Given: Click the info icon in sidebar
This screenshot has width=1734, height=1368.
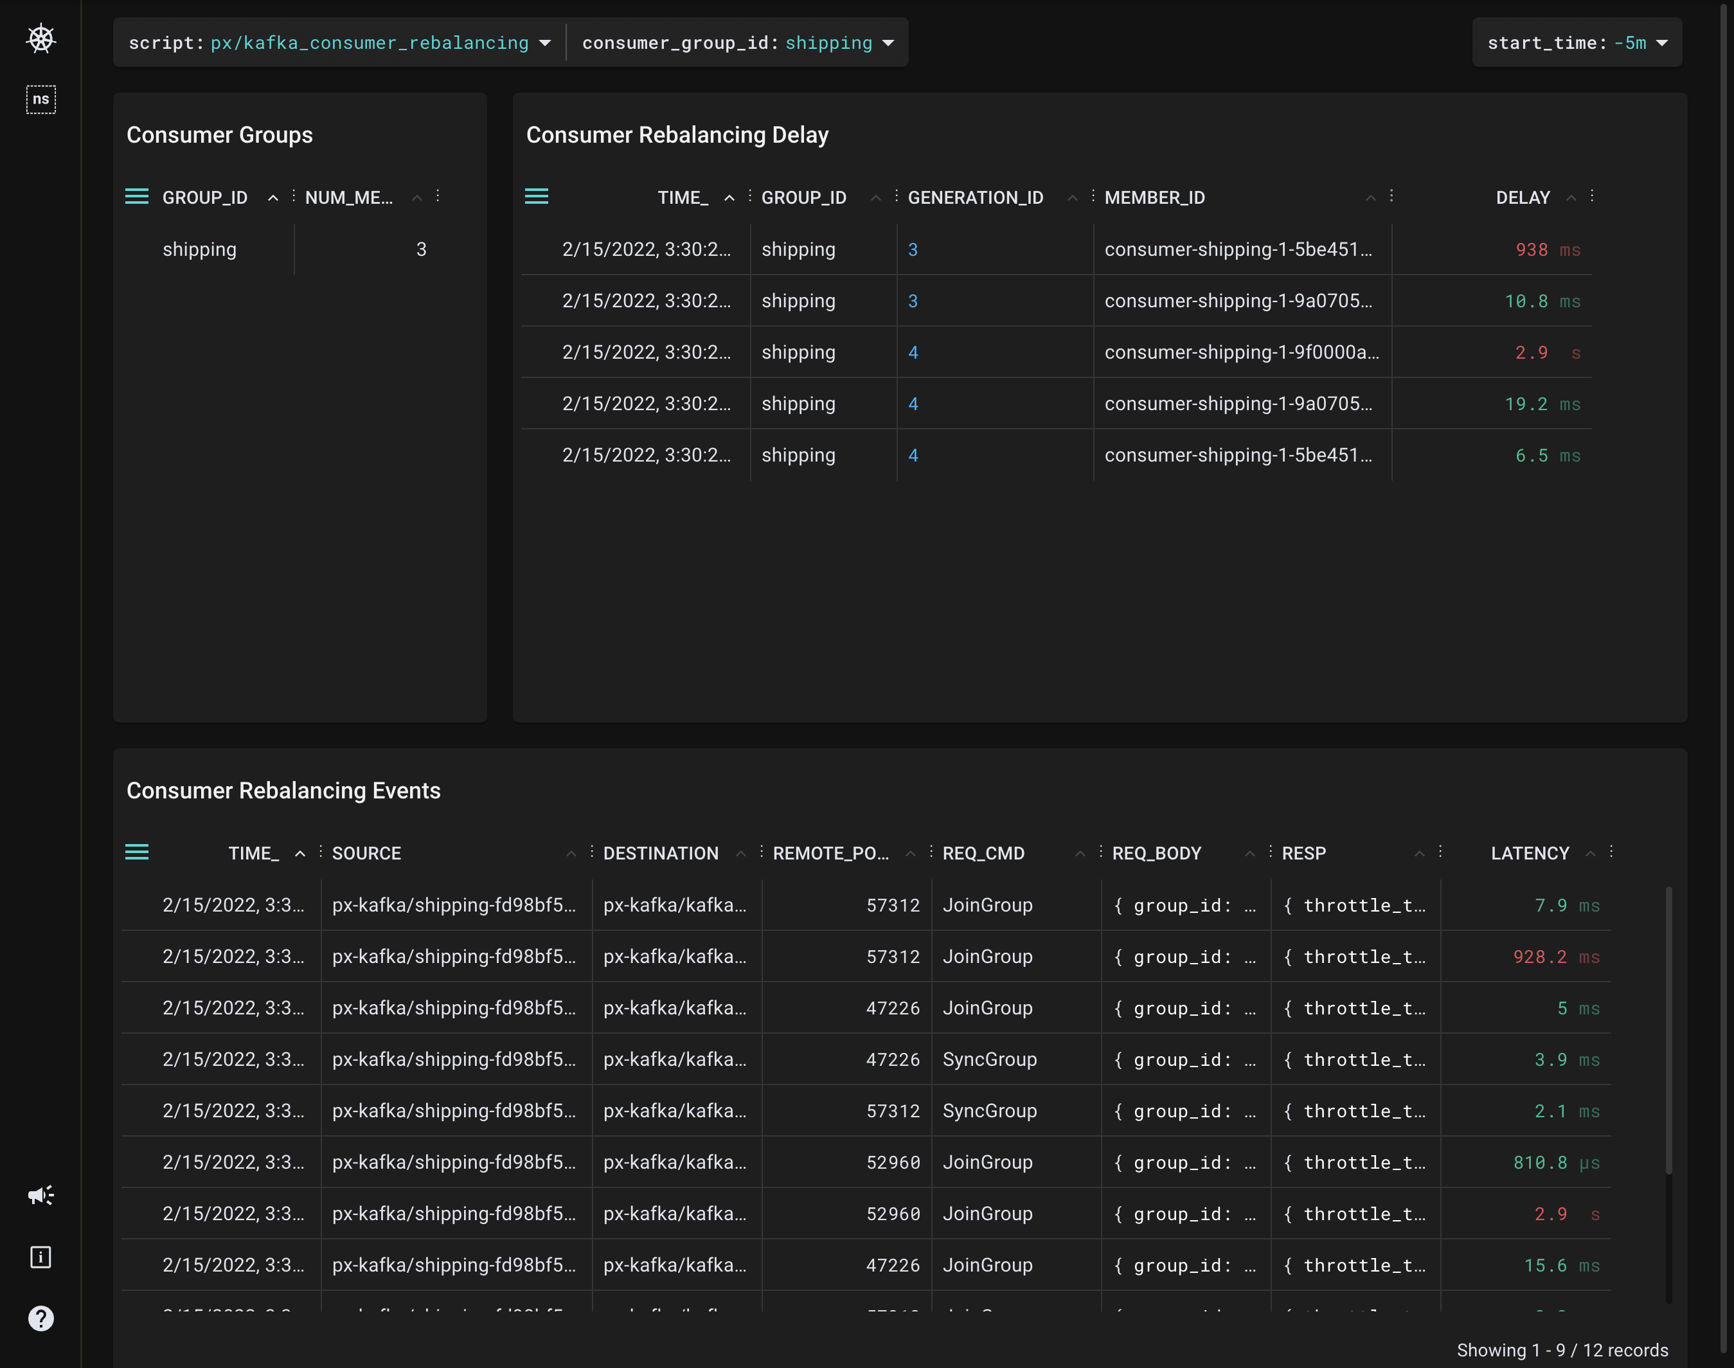Looking at the screenshot, I should (41, 1257).
